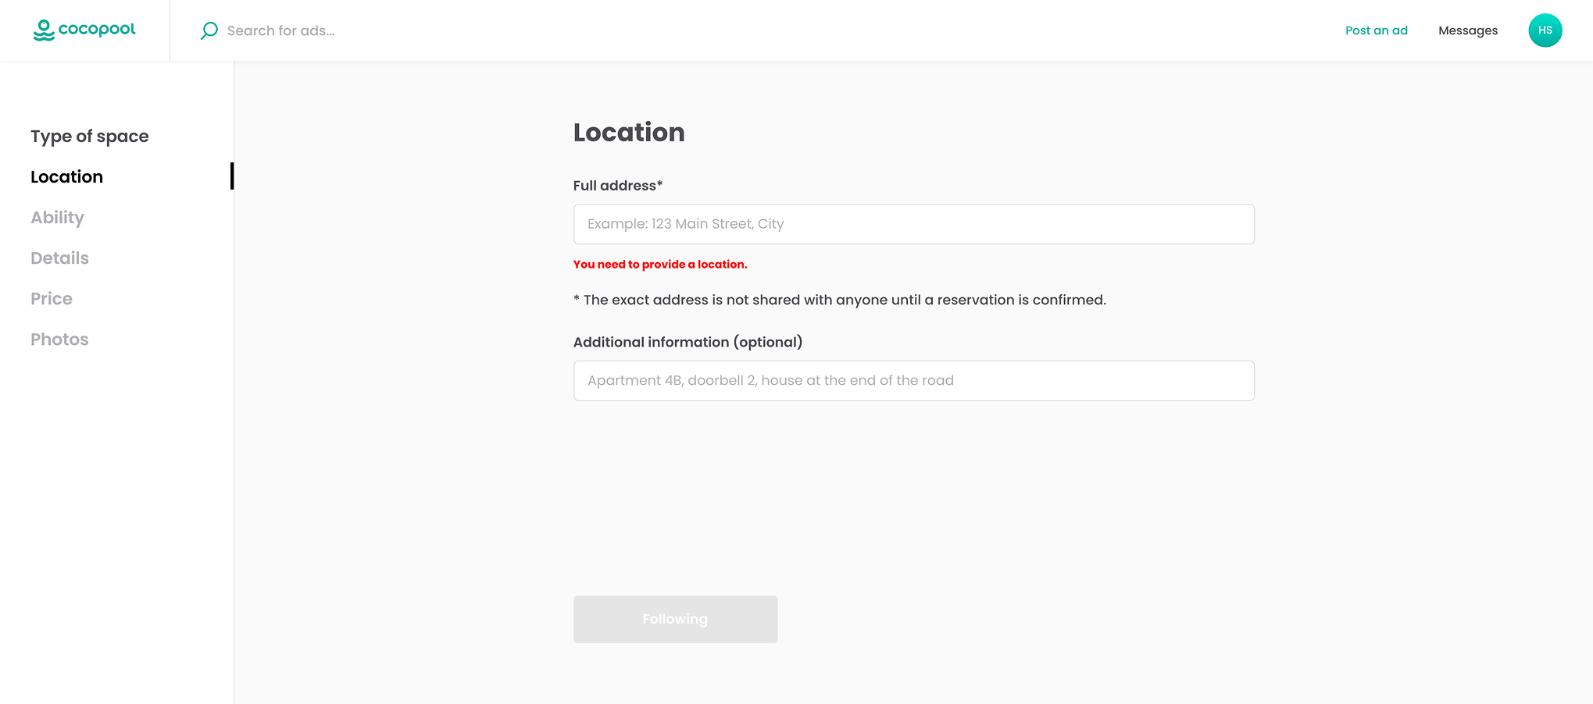Viewport: 1593px width, 704px height.
Task: Click the search magnifier icon
Action: coord(209,30)
